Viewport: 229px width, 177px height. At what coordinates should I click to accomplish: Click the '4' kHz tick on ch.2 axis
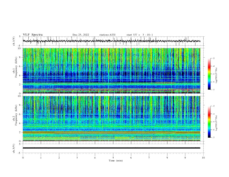20,123
